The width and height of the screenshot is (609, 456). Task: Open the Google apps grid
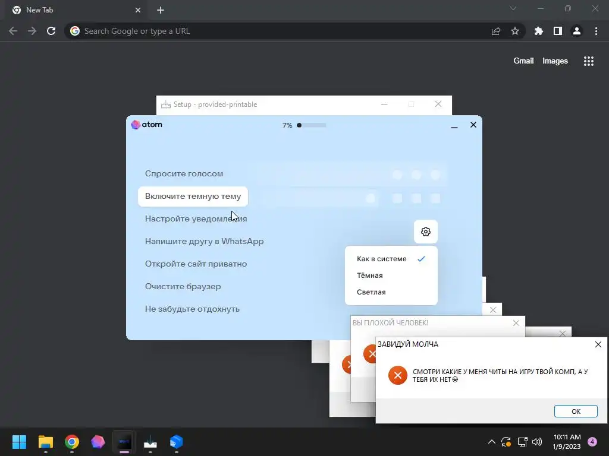(x=589, y=61)
